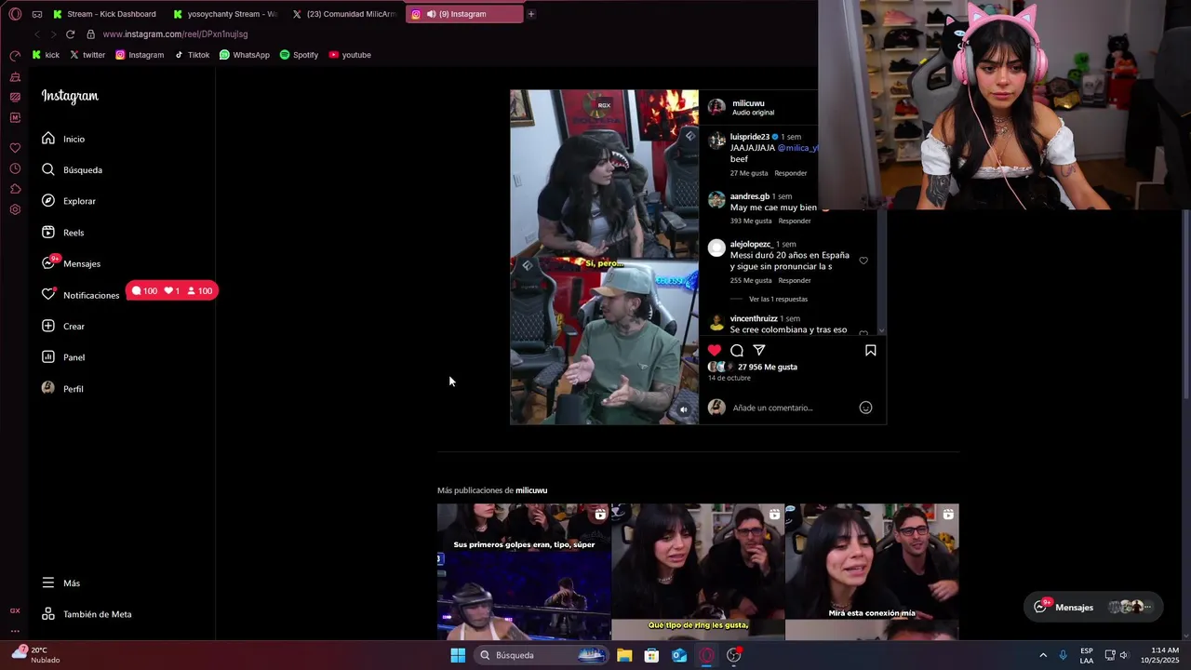Viewport: 1191px width, 670px height.
Task: Reload the page
Action: (x=70, y=34)
